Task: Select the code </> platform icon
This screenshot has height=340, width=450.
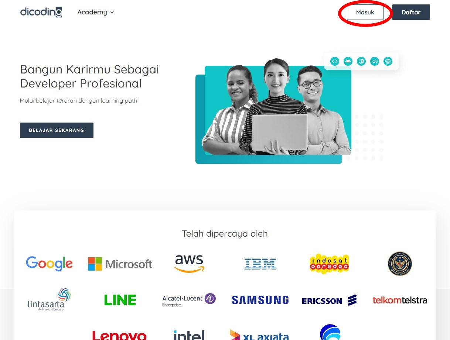Action: [334, 61]
